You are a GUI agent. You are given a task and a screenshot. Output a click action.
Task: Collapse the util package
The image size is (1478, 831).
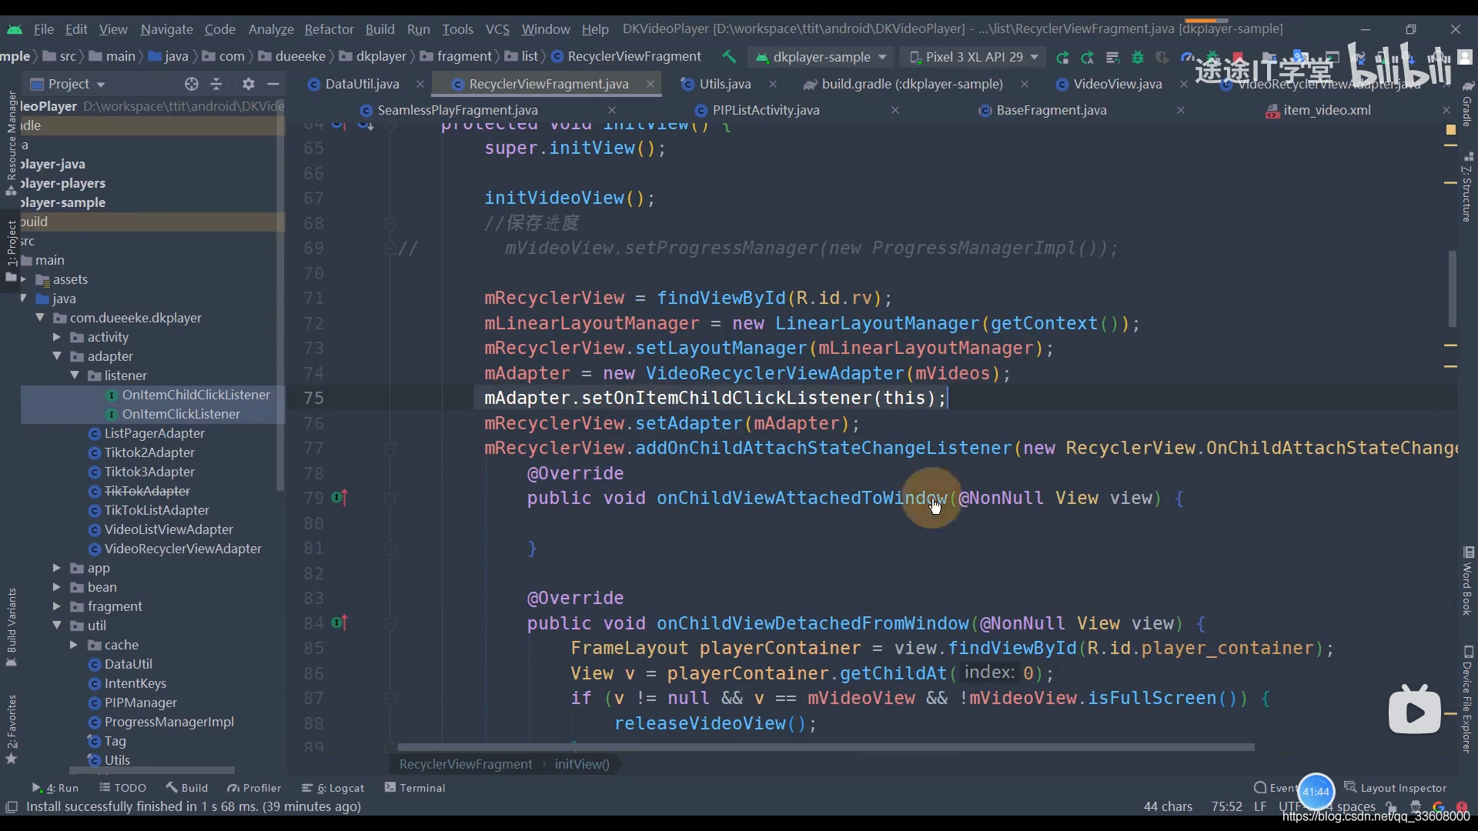tap(56, 626)
